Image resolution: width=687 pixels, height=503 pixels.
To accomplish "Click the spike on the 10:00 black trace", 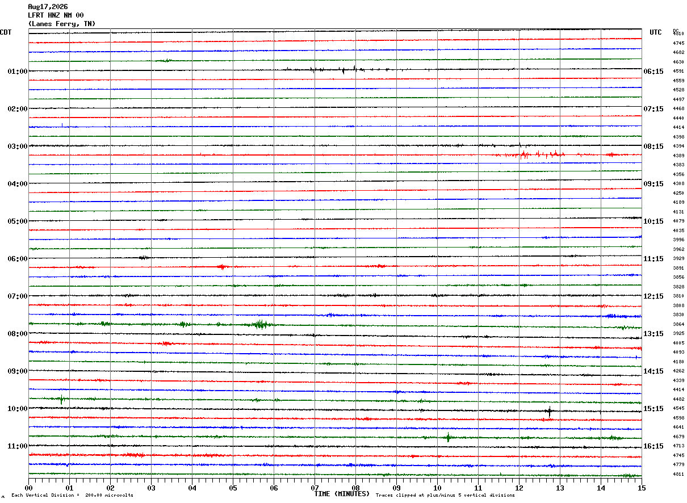I will [549, 411].
